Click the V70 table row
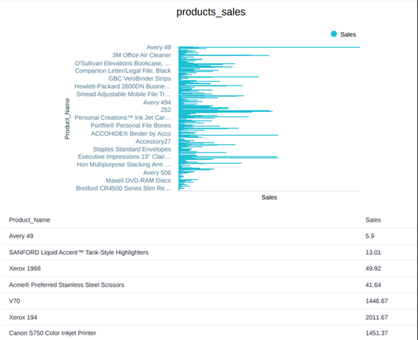418x340 pixels. (209, 301)
